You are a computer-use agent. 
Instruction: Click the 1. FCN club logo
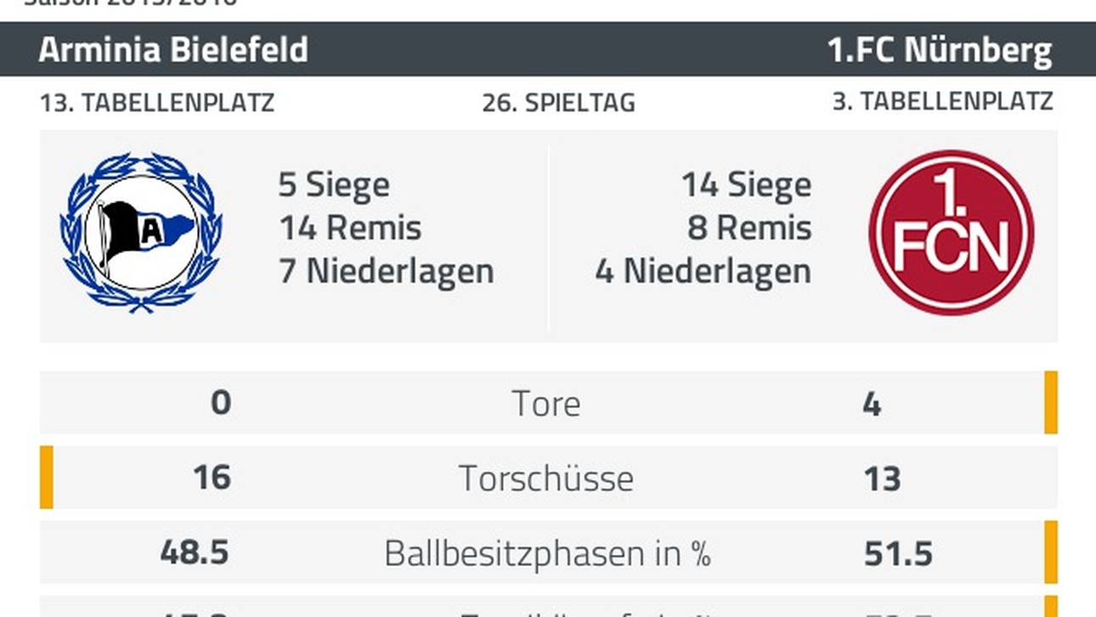[x=952, y=232]
